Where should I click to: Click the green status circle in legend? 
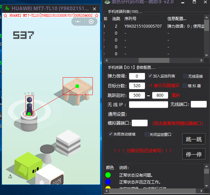pos(108,175)
